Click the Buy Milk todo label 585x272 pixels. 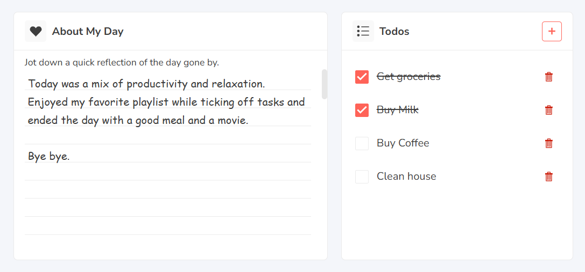(398, 110)
